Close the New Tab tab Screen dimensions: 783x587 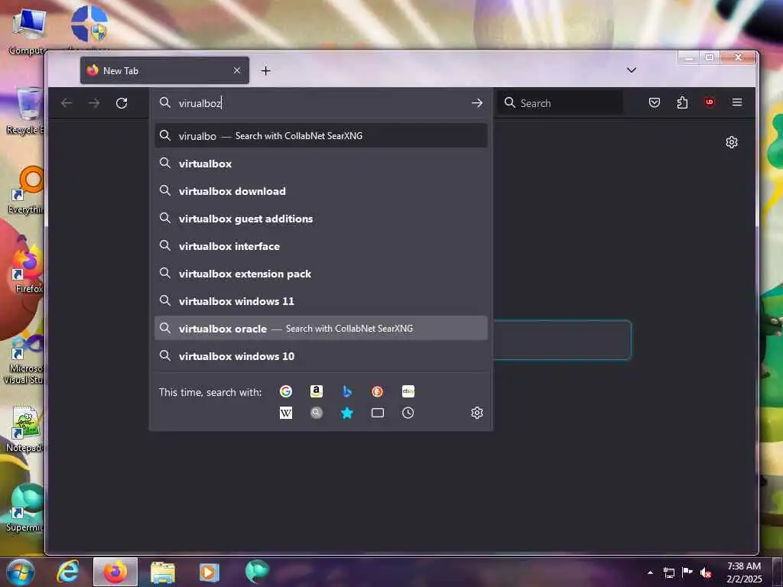point(237,70)
